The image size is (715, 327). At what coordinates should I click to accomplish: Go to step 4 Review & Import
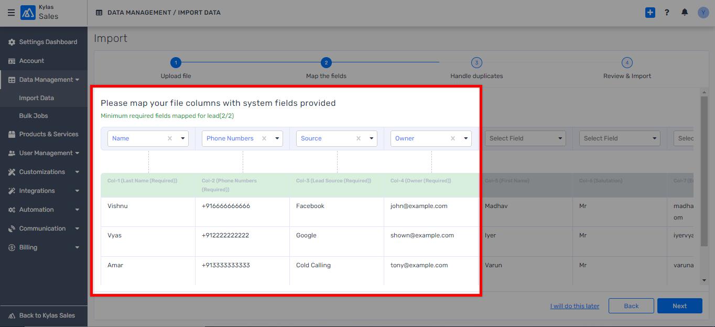627,63
